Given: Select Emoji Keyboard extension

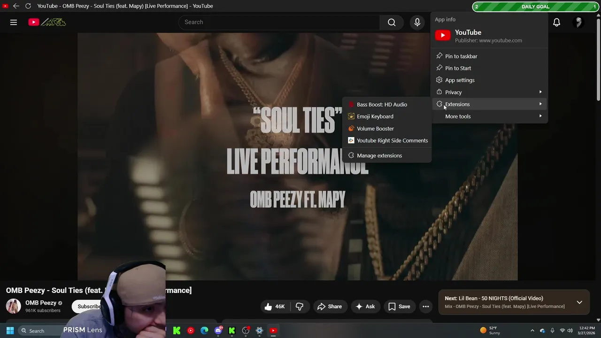Looking at the screenshot, I should coord(387,116).
